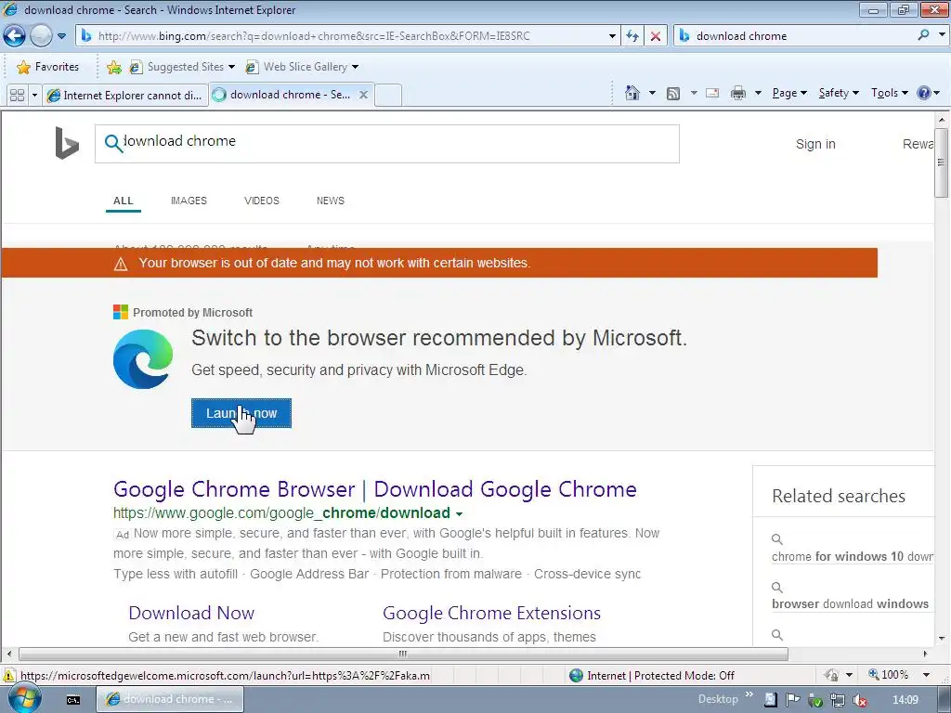951x713 pixels.
Task: Open the Tools menu
Action: click(890, 93)
